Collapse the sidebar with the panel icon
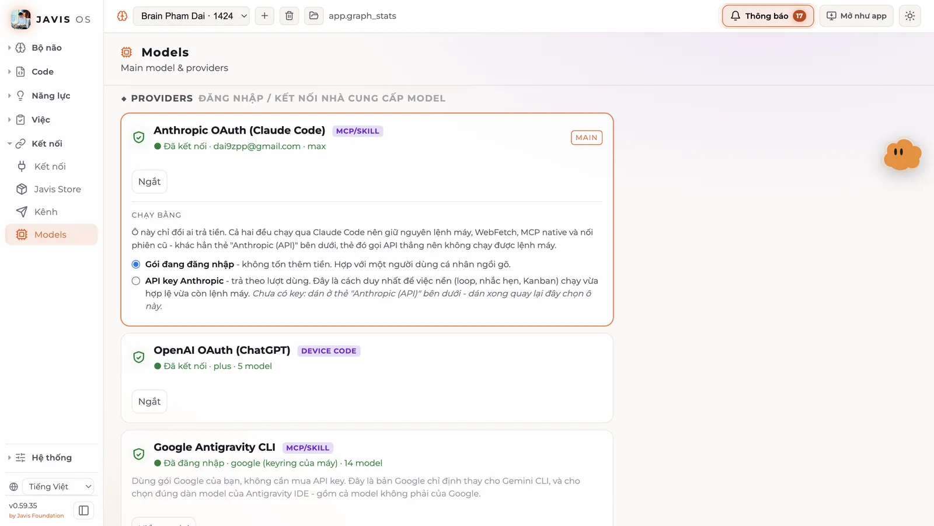Screen dimensions: 934x526 [83, 510]
